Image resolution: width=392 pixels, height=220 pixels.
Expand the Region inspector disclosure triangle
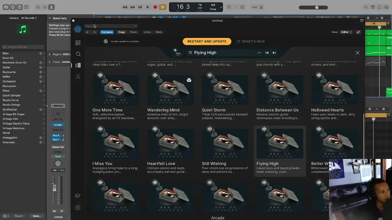pyautogui.click(x=50, y=54)
